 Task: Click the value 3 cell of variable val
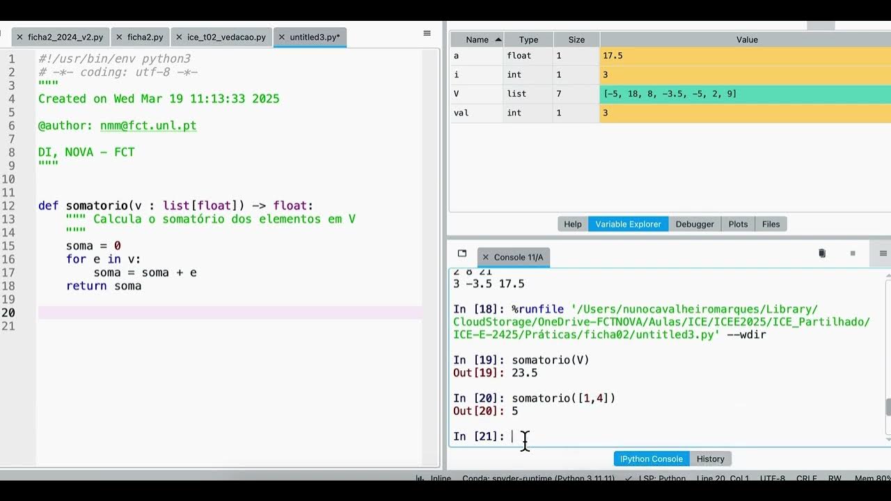click(746, 113)
